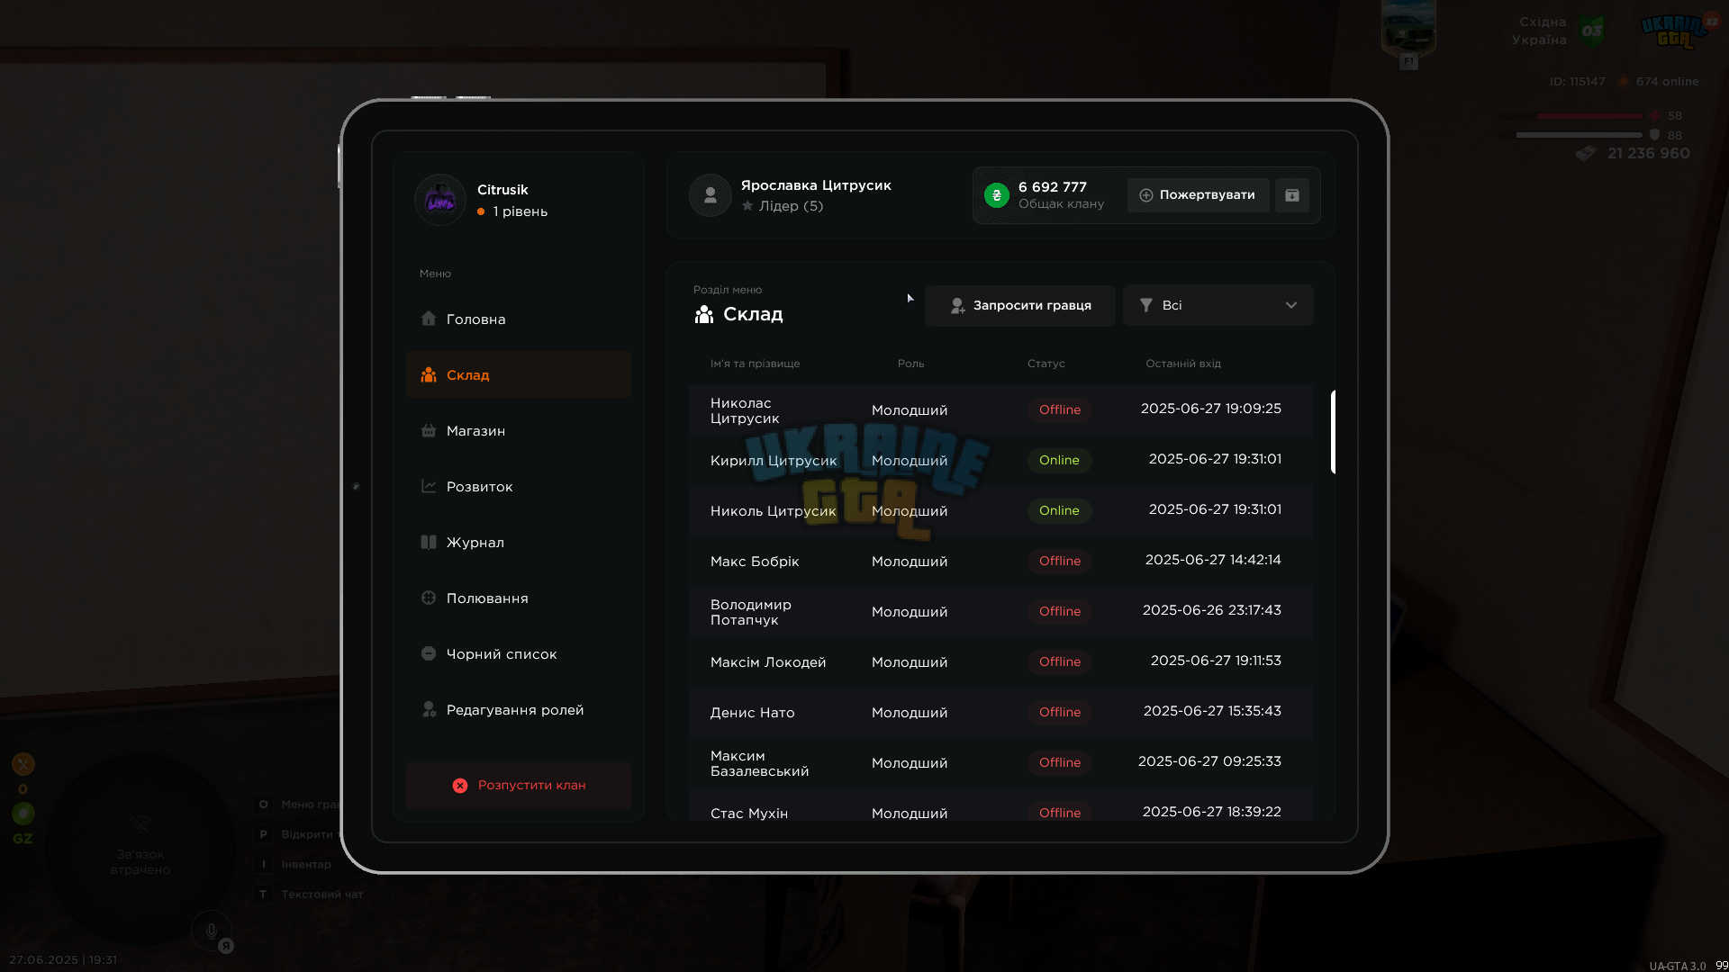Click the Пожертвувати donate button
Image resolution: width=1729 pixels, height=972 pixels.
click(x=1198, y=195)
